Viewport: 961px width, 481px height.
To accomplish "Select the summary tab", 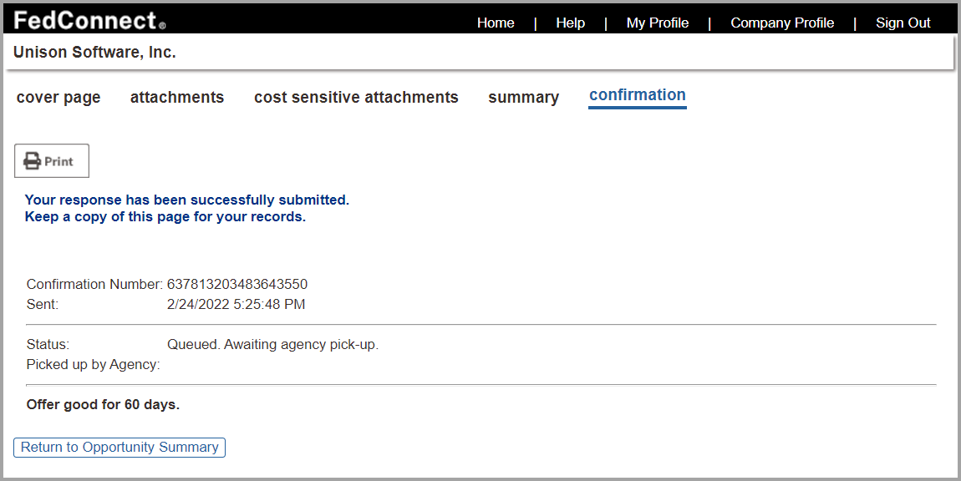I will click(x=523, y=98).
